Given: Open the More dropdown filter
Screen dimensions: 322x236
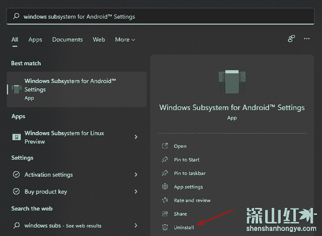Looking at the screenshot, I should (125, 40).
